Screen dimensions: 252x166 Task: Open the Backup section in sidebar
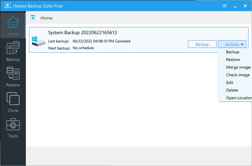pyautogui.click(x=13, y=51)
